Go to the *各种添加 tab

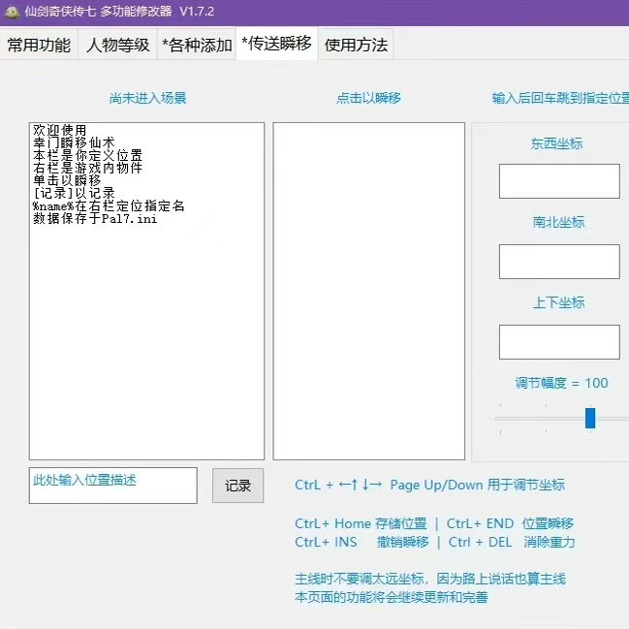click(197, 45)
